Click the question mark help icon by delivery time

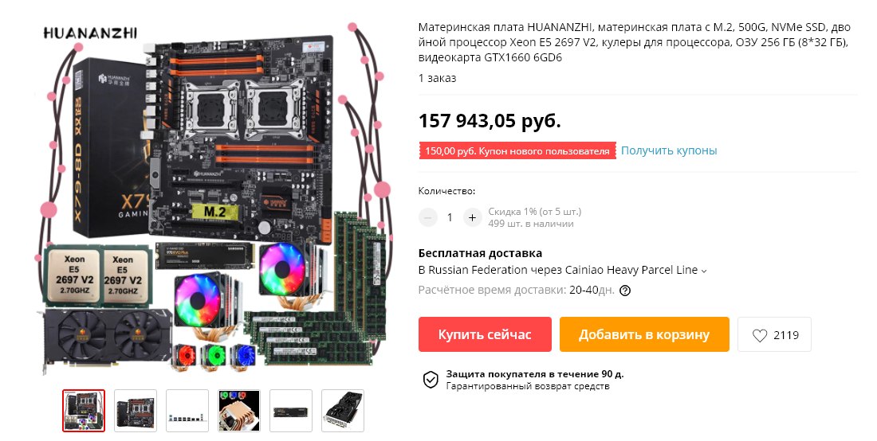click(x=625, y=291)
